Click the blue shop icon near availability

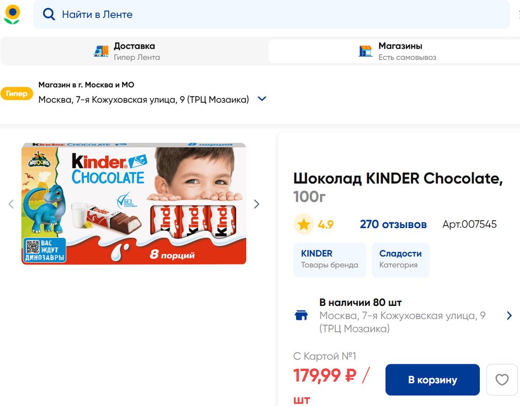point(301,316)
